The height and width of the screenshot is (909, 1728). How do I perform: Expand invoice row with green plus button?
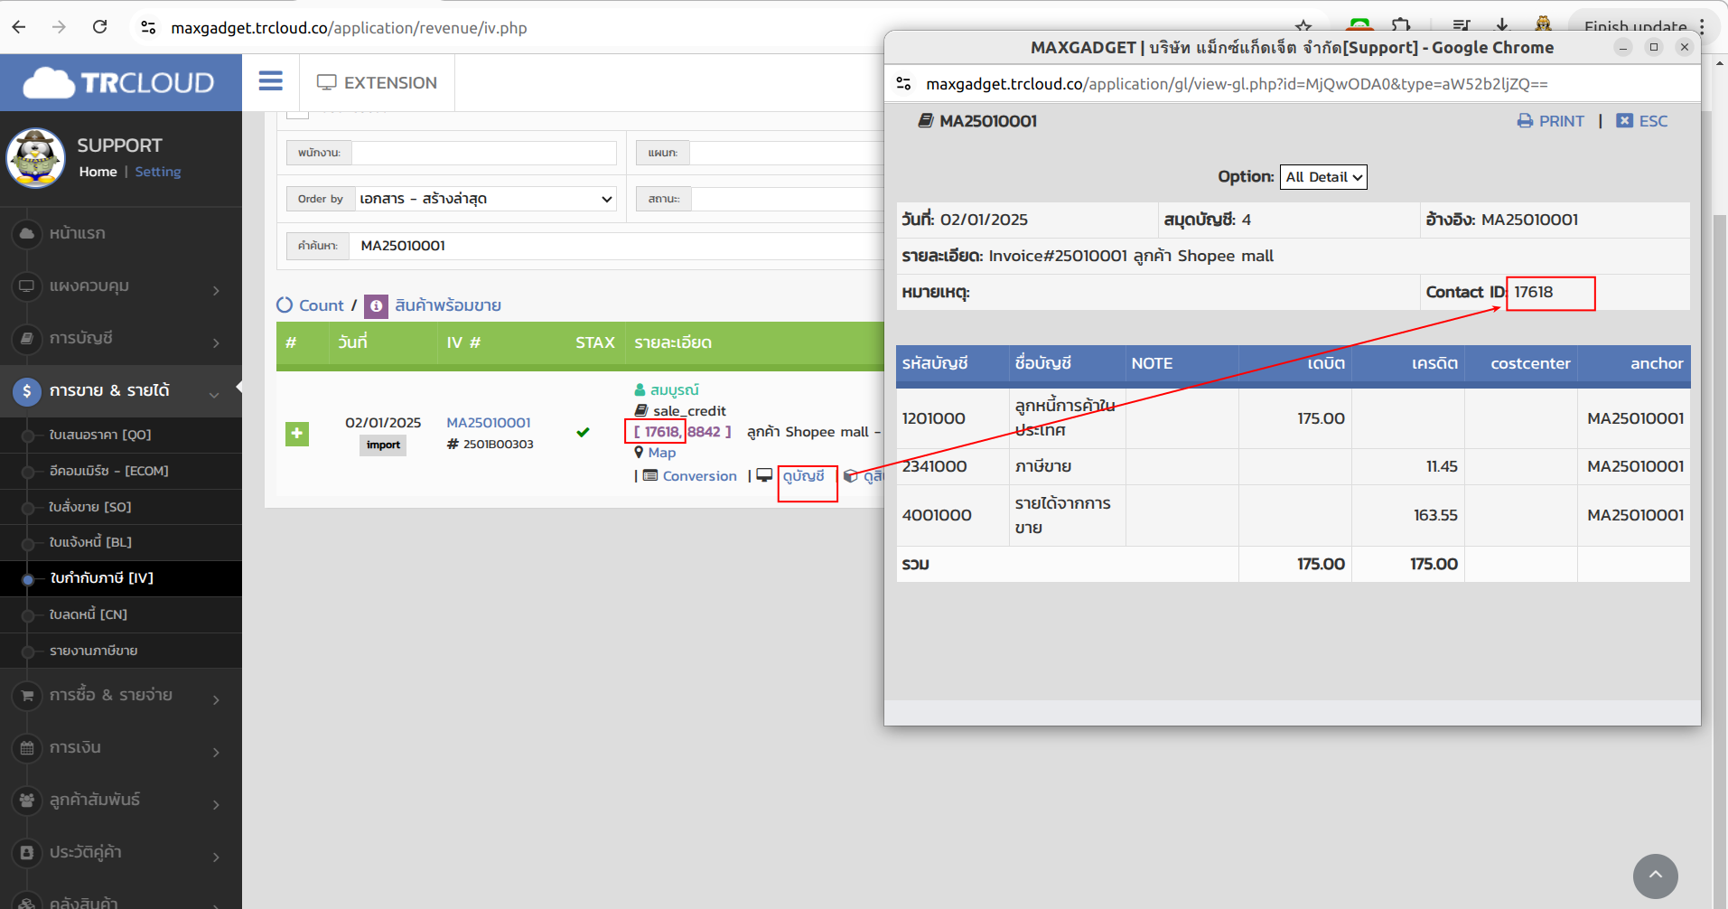point(297,434)
